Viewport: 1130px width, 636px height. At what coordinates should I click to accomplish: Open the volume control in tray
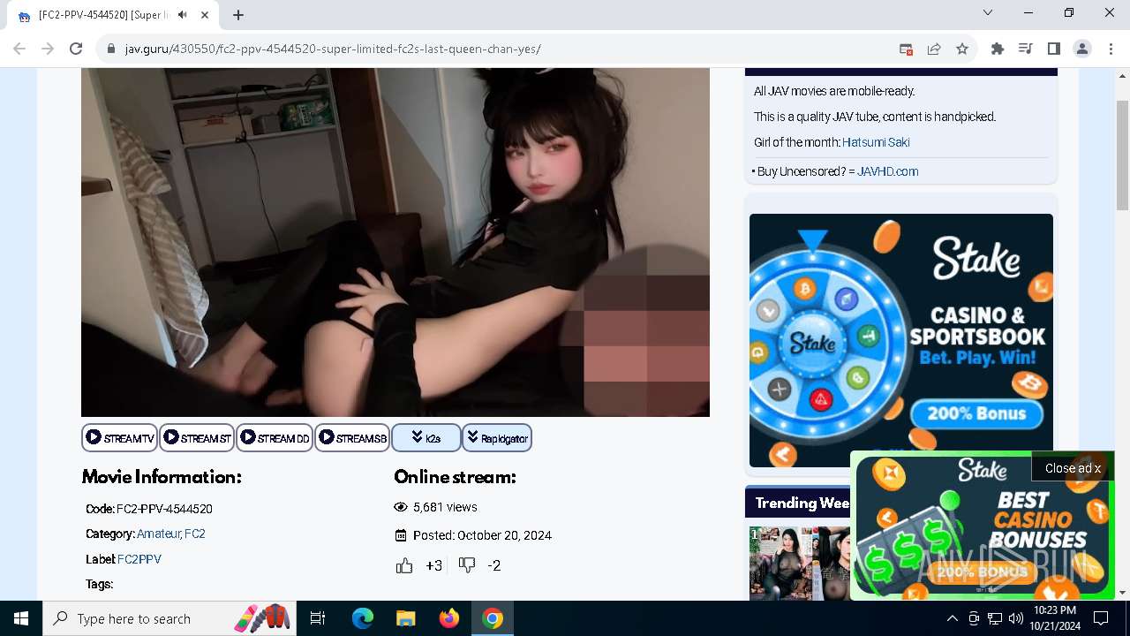coord(1016,618)
